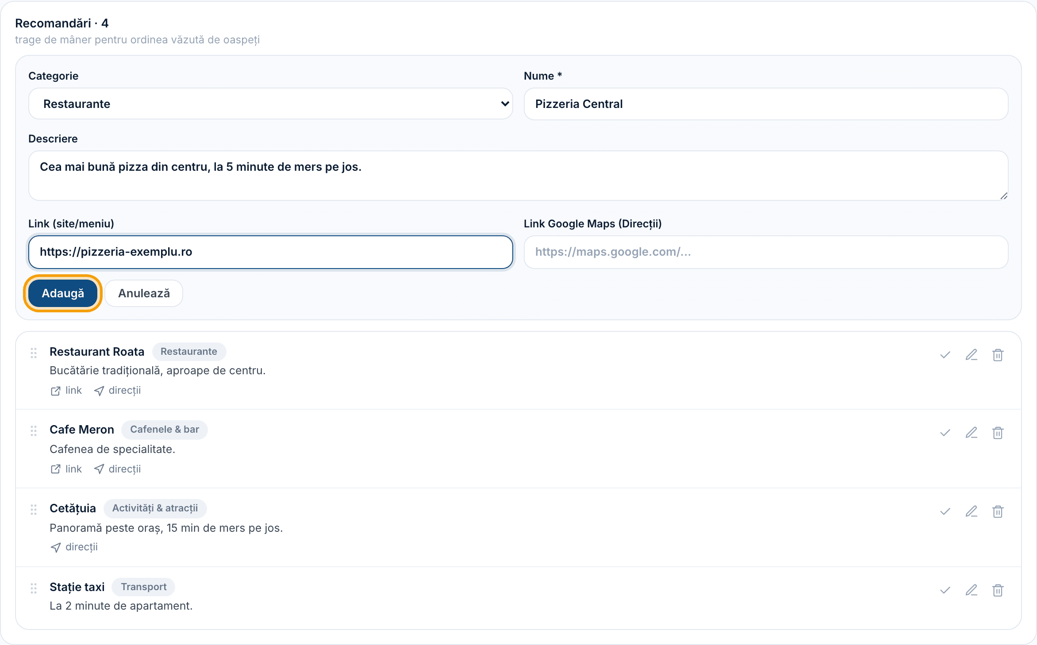Screen dimensions: 1037x645
Task: Edit the Stație taxi entry
Action: pos(972,590)
